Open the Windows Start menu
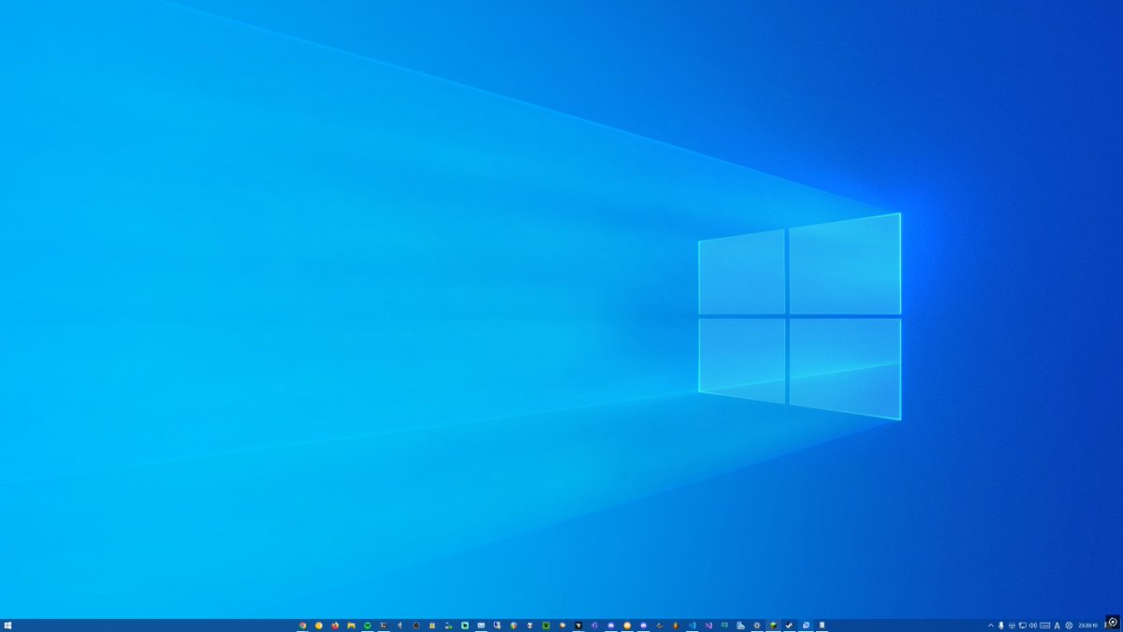The image size is (1123, 632). [7, 625]
